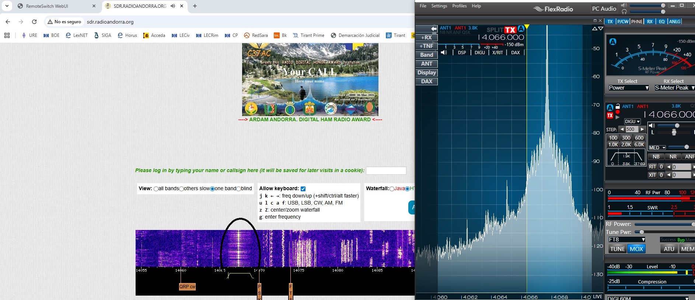Click the collapse arrow above +RX
Viewport: 695px width, 300px height.
[433, 29]
